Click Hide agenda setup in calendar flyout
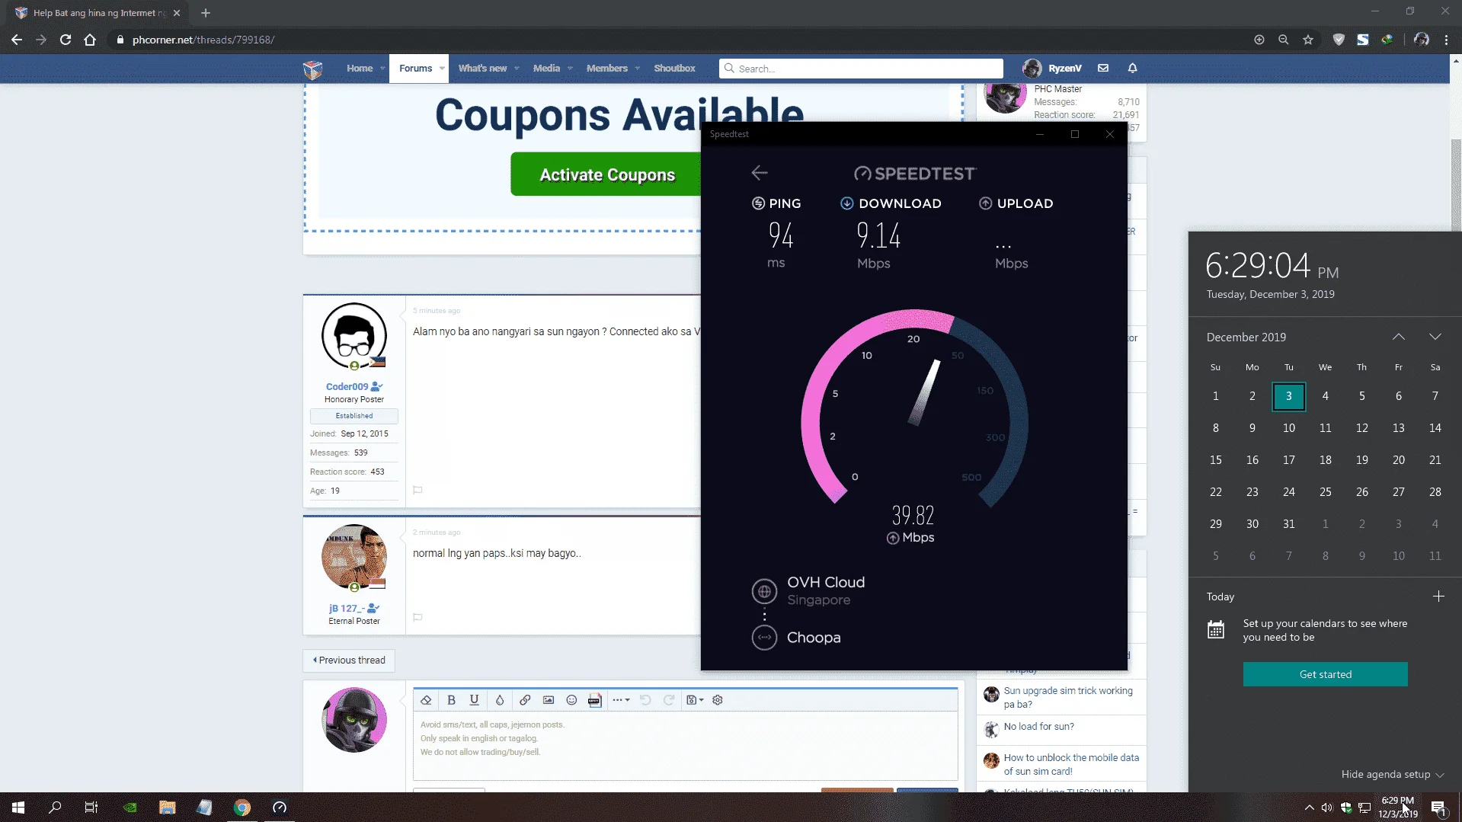Screen dimensions: 1462x822 [x=1392, y=775]
